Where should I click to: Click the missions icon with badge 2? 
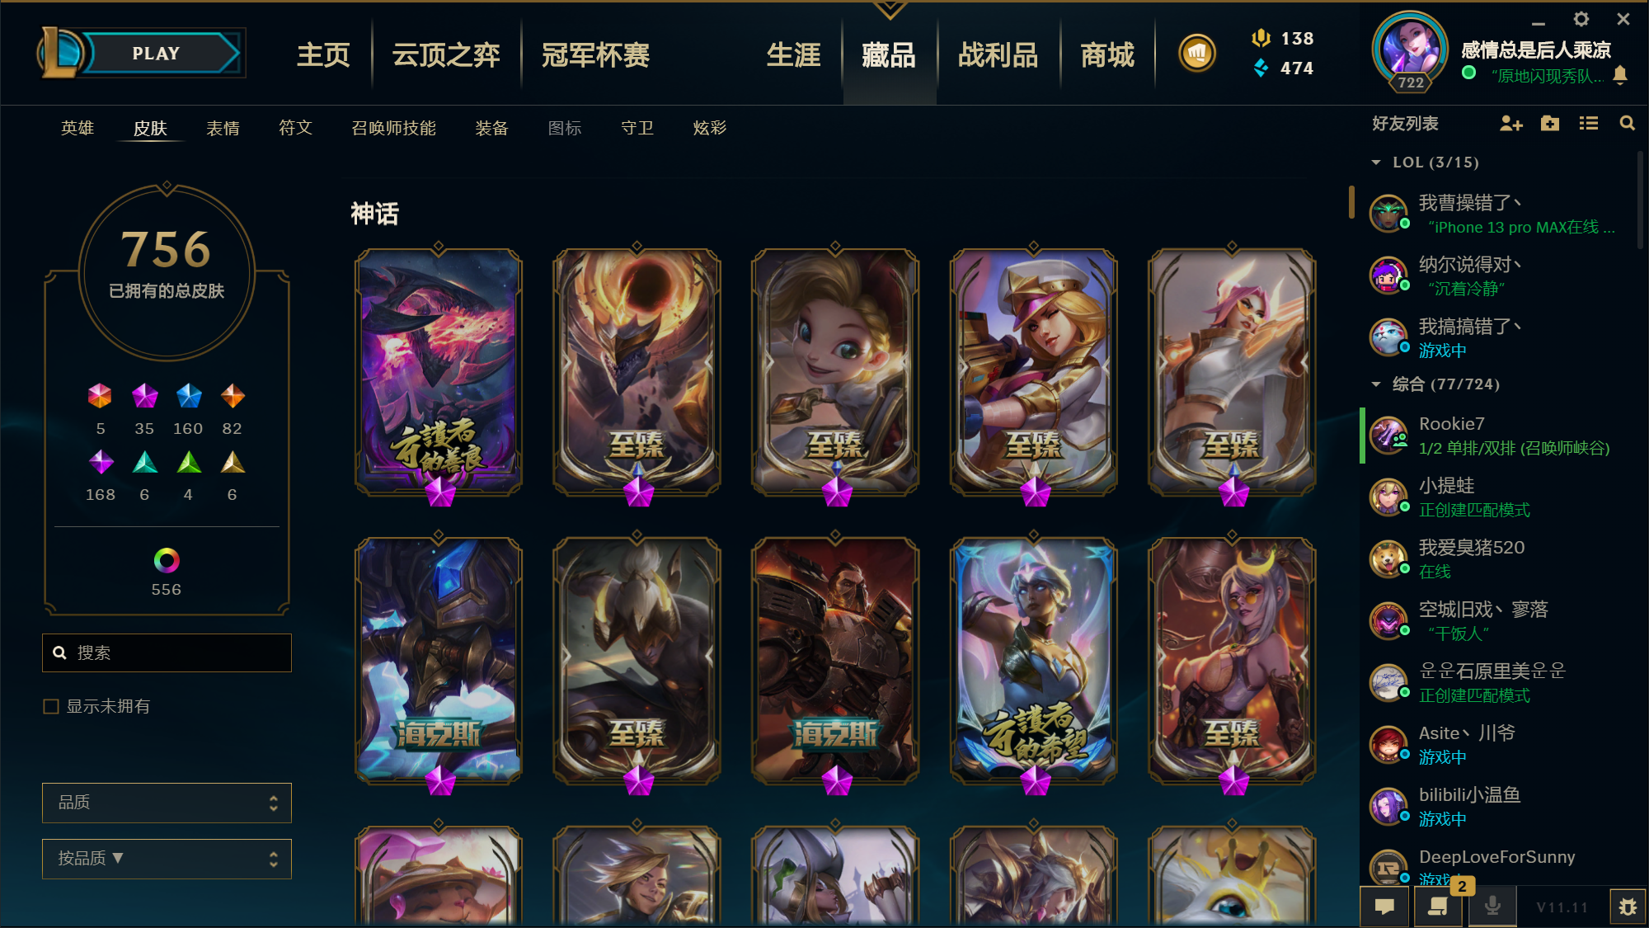tap(1437, 907)
